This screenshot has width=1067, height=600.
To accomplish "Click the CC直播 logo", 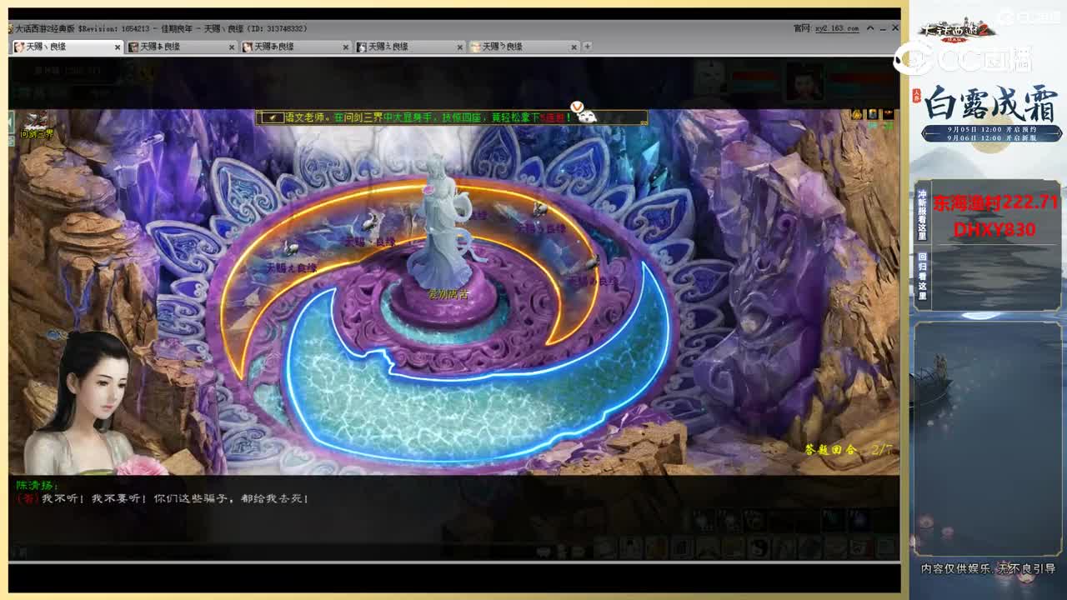I will 963,58.
